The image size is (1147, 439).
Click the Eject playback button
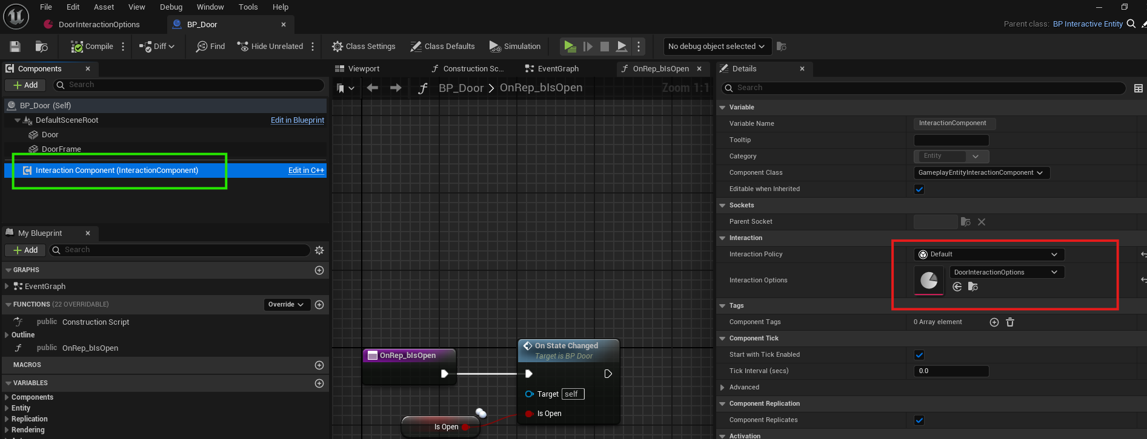tap(622, 47)
